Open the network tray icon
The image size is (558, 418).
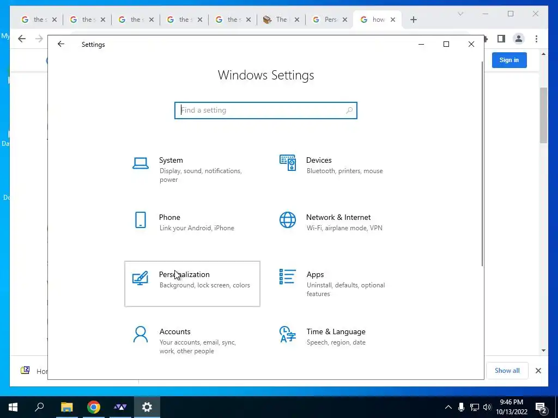(475, 407)
